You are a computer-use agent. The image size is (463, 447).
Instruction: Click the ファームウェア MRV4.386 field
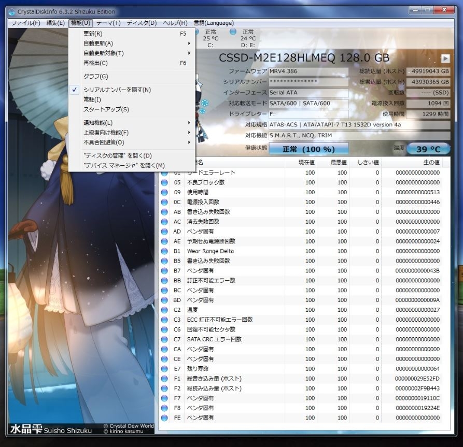click(308, 71)
